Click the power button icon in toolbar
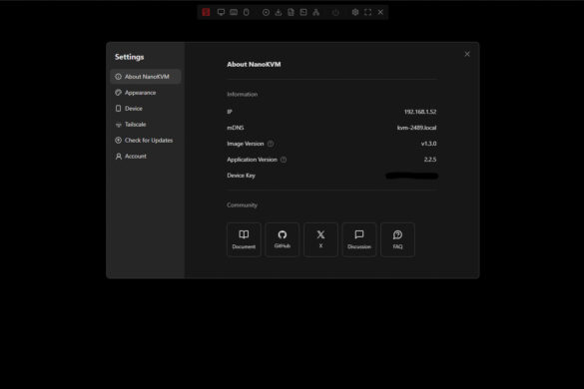Image resolution: width=584 pixels, height=389 pixels. pyautogui.click(x=335, y=12)
